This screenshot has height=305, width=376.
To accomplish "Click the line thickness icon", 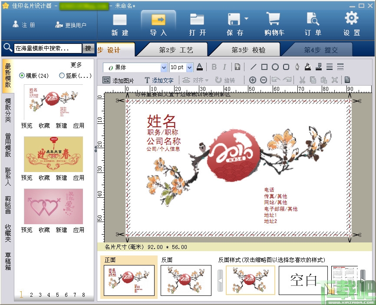I will [x=330, y=67].
